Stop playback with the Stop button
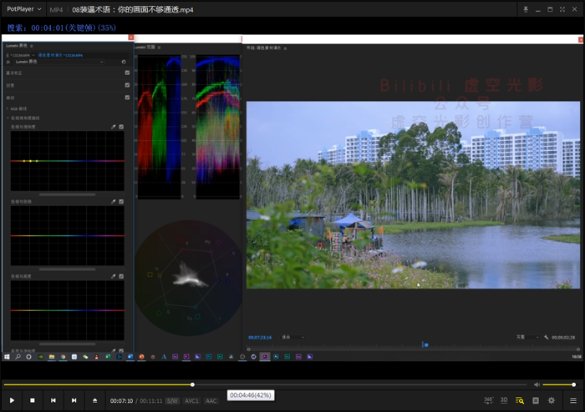Image resolution: width=585 pixels, height=412 pixels. tap(33, 400)
